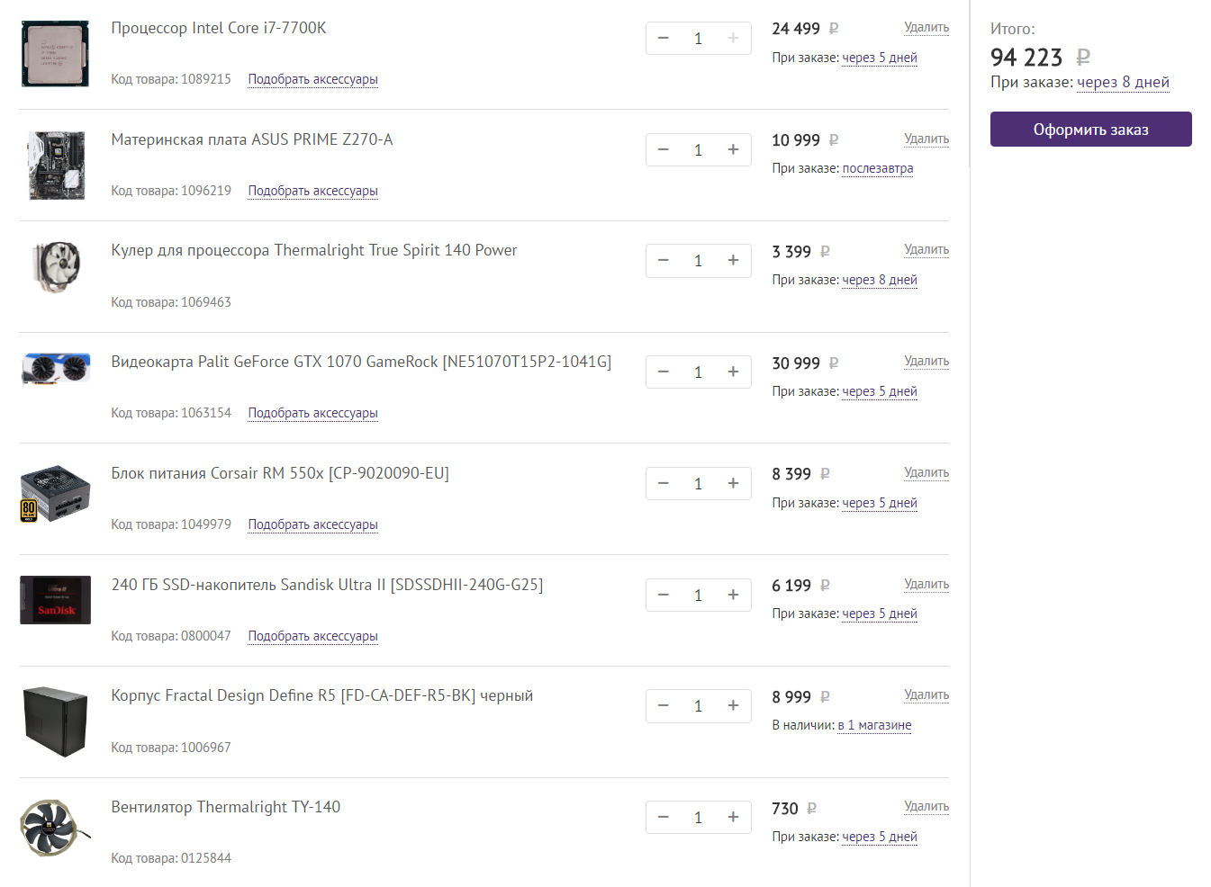Increase quantity of Corsair RM 550x

[733, 484]
